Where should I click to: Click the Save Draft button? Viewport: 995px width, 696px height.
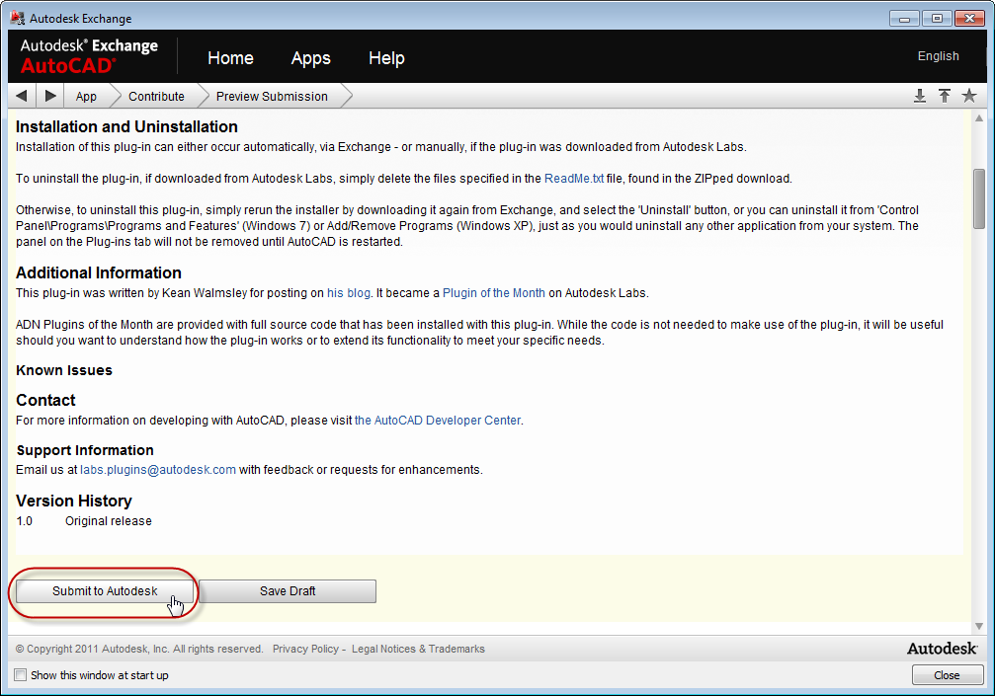click(x=288, y=591)
